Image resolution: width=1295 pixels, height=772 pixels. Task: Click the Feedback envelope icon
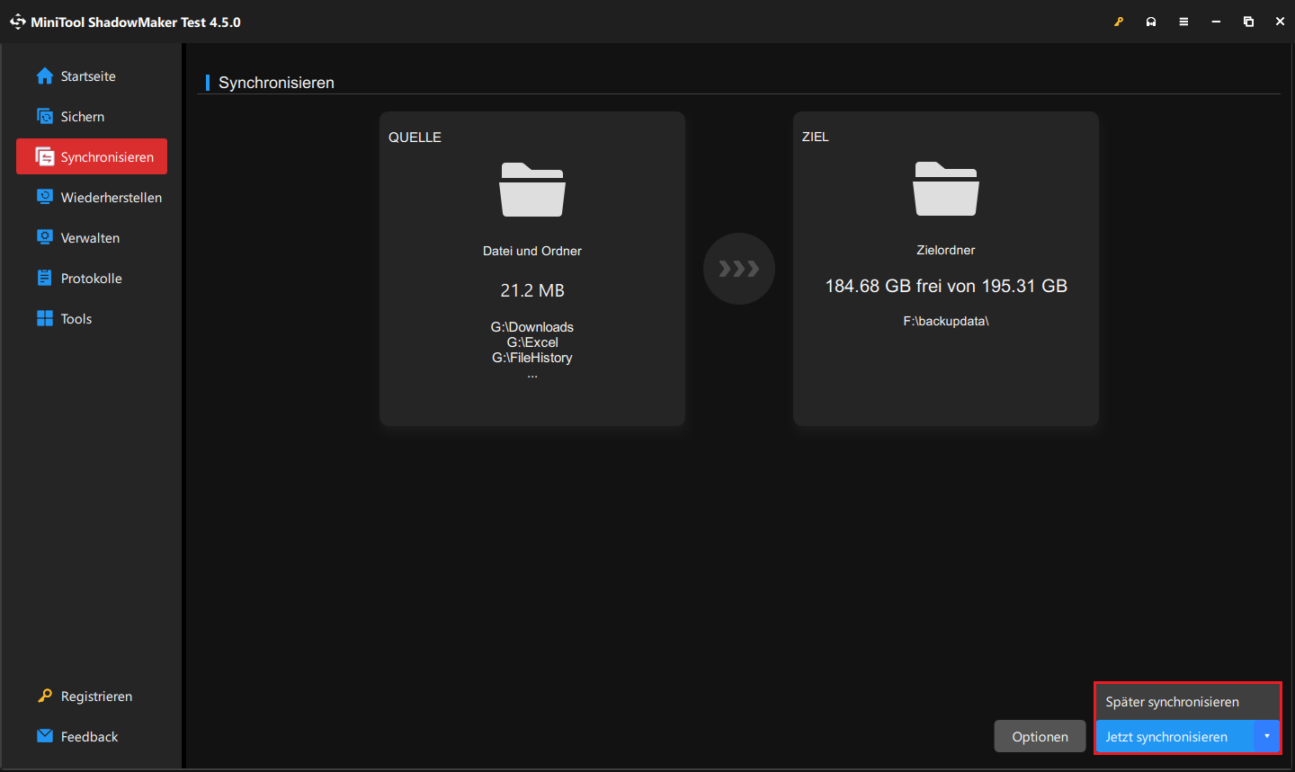pos(45,736)
